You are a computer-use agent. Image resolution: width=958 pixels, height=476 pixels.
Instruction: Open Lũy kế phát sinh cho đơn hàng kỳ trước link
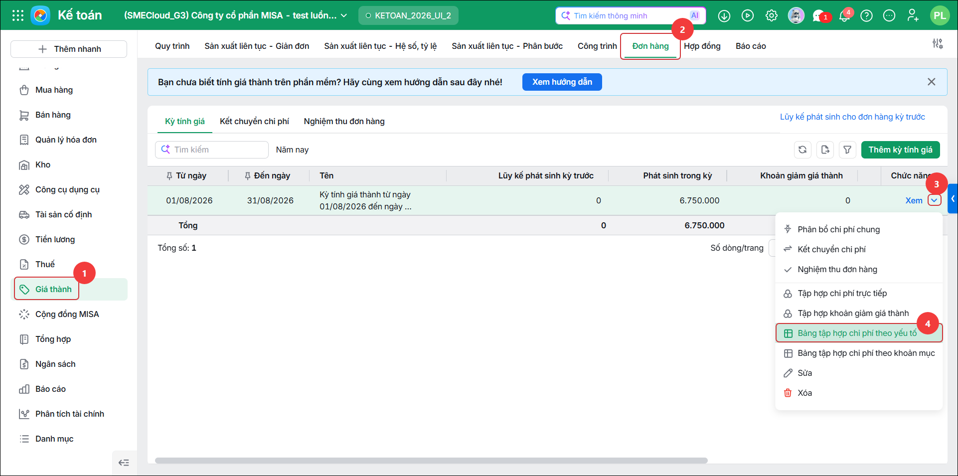tap(852, 117)
